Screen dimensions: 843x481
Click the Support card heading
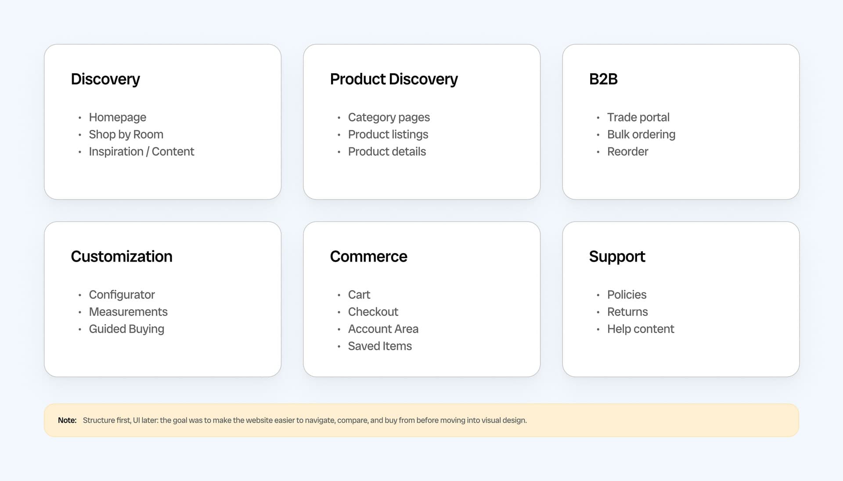617,256
